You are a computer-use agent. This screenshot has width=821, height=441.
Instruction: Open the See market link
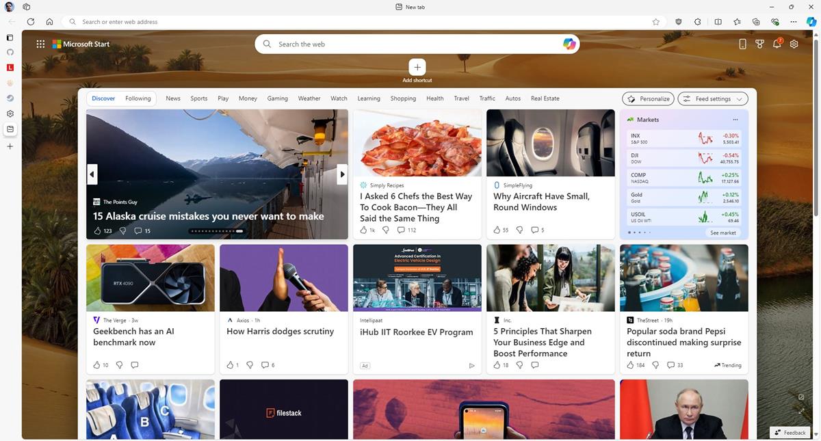(722, 232)
